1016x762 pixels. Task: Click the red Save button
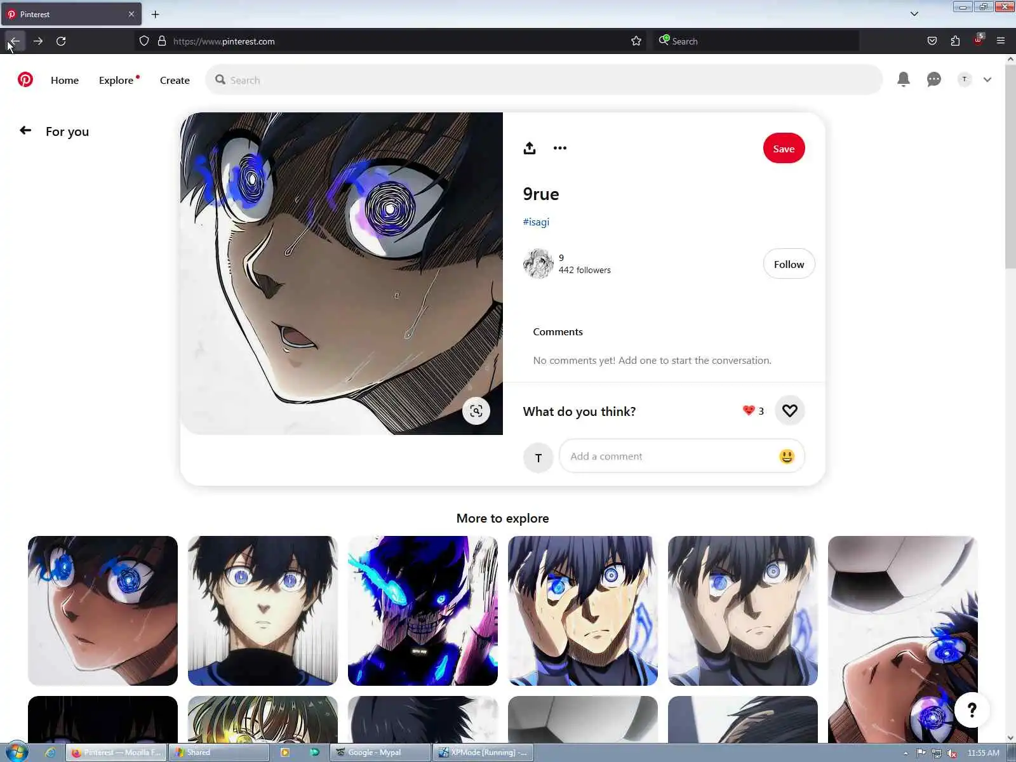[784, 148]
